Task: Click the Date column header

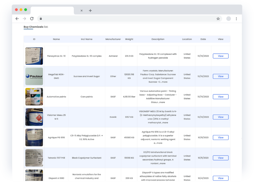Action: coord(203,39)
